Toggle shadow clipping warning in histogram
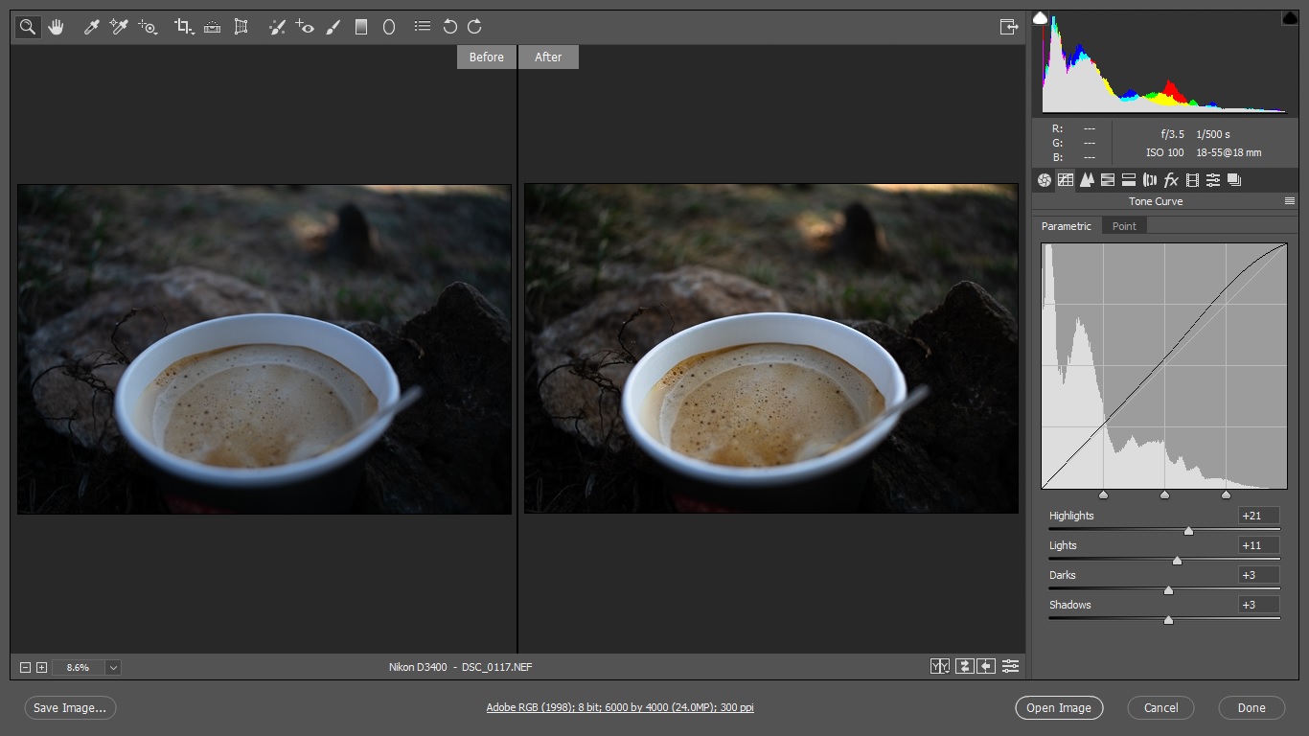 (1040, 18)
